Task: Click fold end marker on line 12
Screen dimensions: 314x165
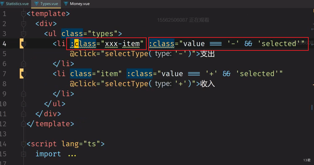Action: [x=23, y=124]
